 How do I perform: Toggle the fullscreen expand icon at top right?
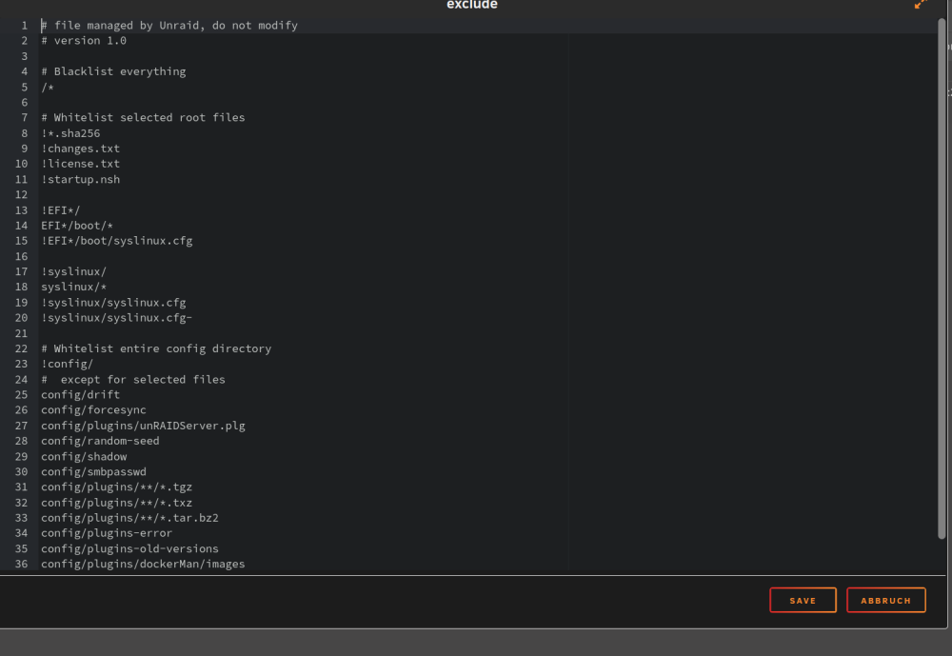(921, 4)
